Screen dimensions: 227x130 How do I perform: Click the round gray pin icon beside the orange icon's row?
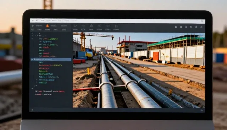[x=33, y=26]
